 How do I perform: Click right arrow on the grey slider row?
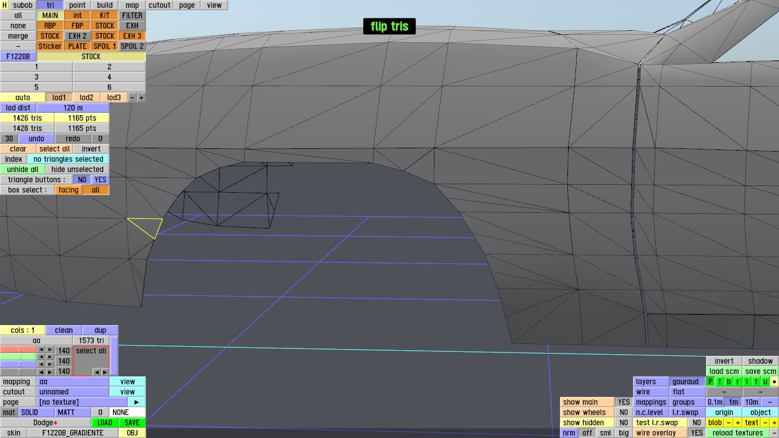coord(50,372)
